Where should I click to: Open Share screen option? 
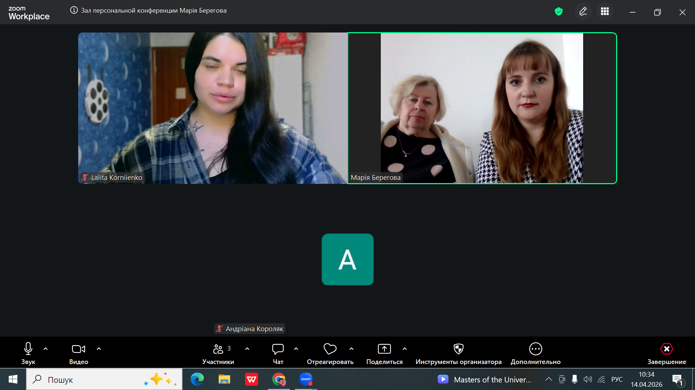coord(384,349)
